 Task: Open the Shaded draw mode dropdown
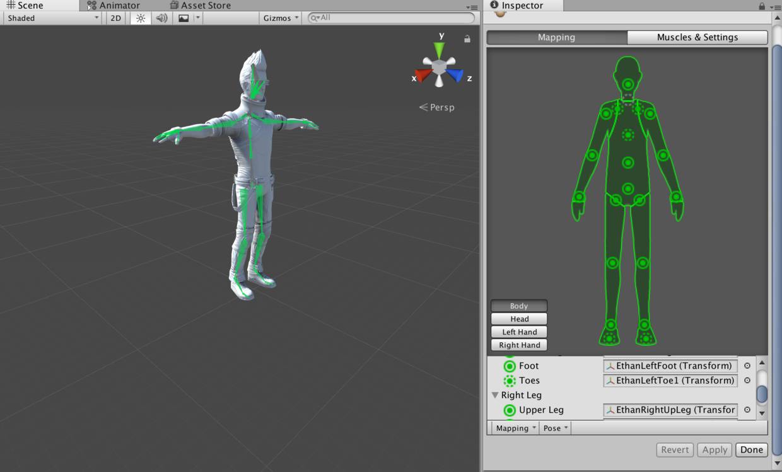(52, 18)
